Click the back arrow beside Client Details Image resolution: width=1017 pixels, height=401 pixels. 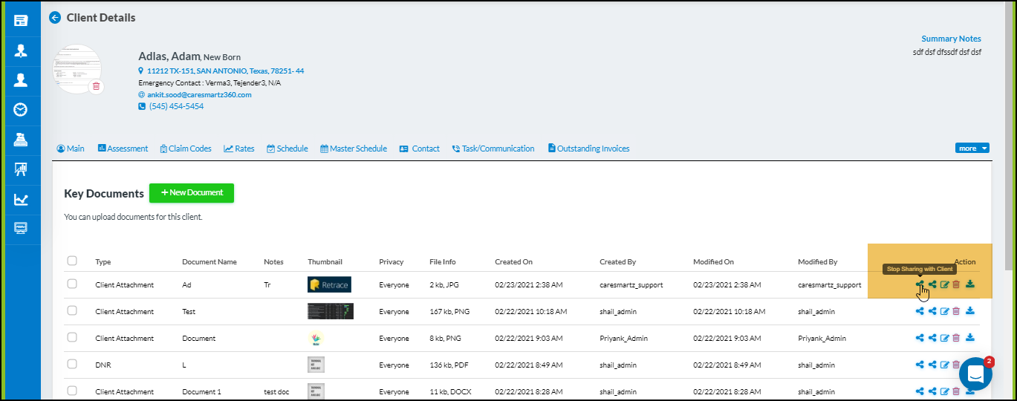tap(55, 18)
